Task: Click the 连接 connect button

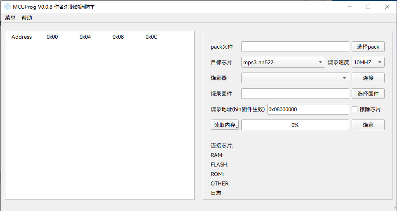Action: (368, 78)
